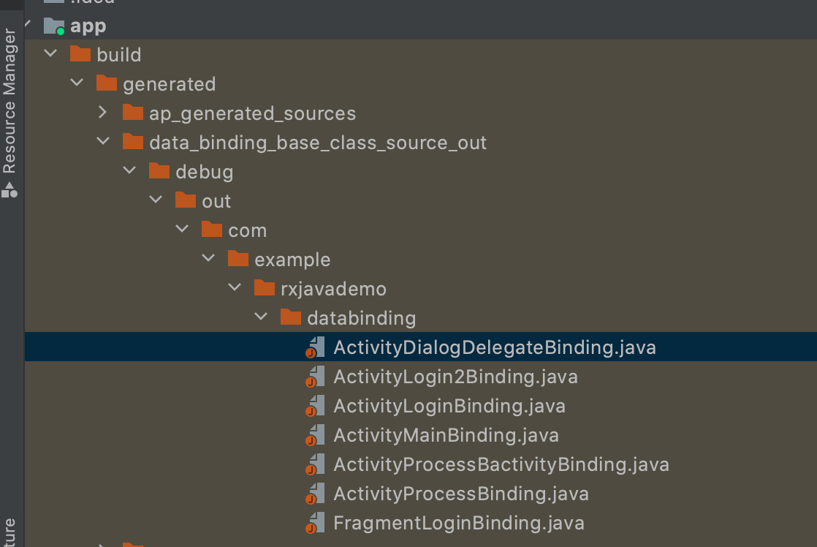
Task: Select the example package in the tree
Action: point(291,259)
